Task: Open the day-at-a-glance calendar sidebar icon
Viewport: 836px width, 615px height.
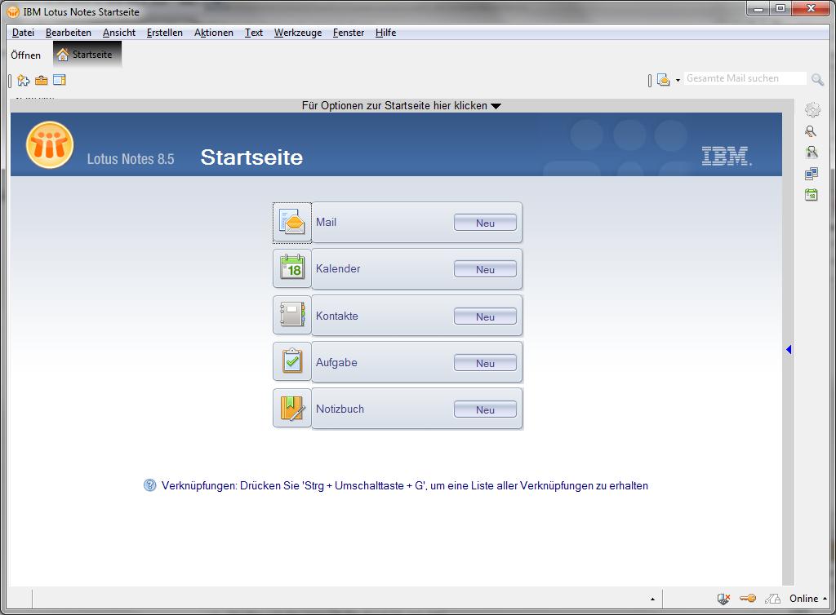Action: (x=811, y=195)
